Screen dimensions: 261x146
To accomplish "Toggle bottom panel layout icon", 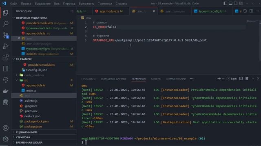I will pos(230,3).
